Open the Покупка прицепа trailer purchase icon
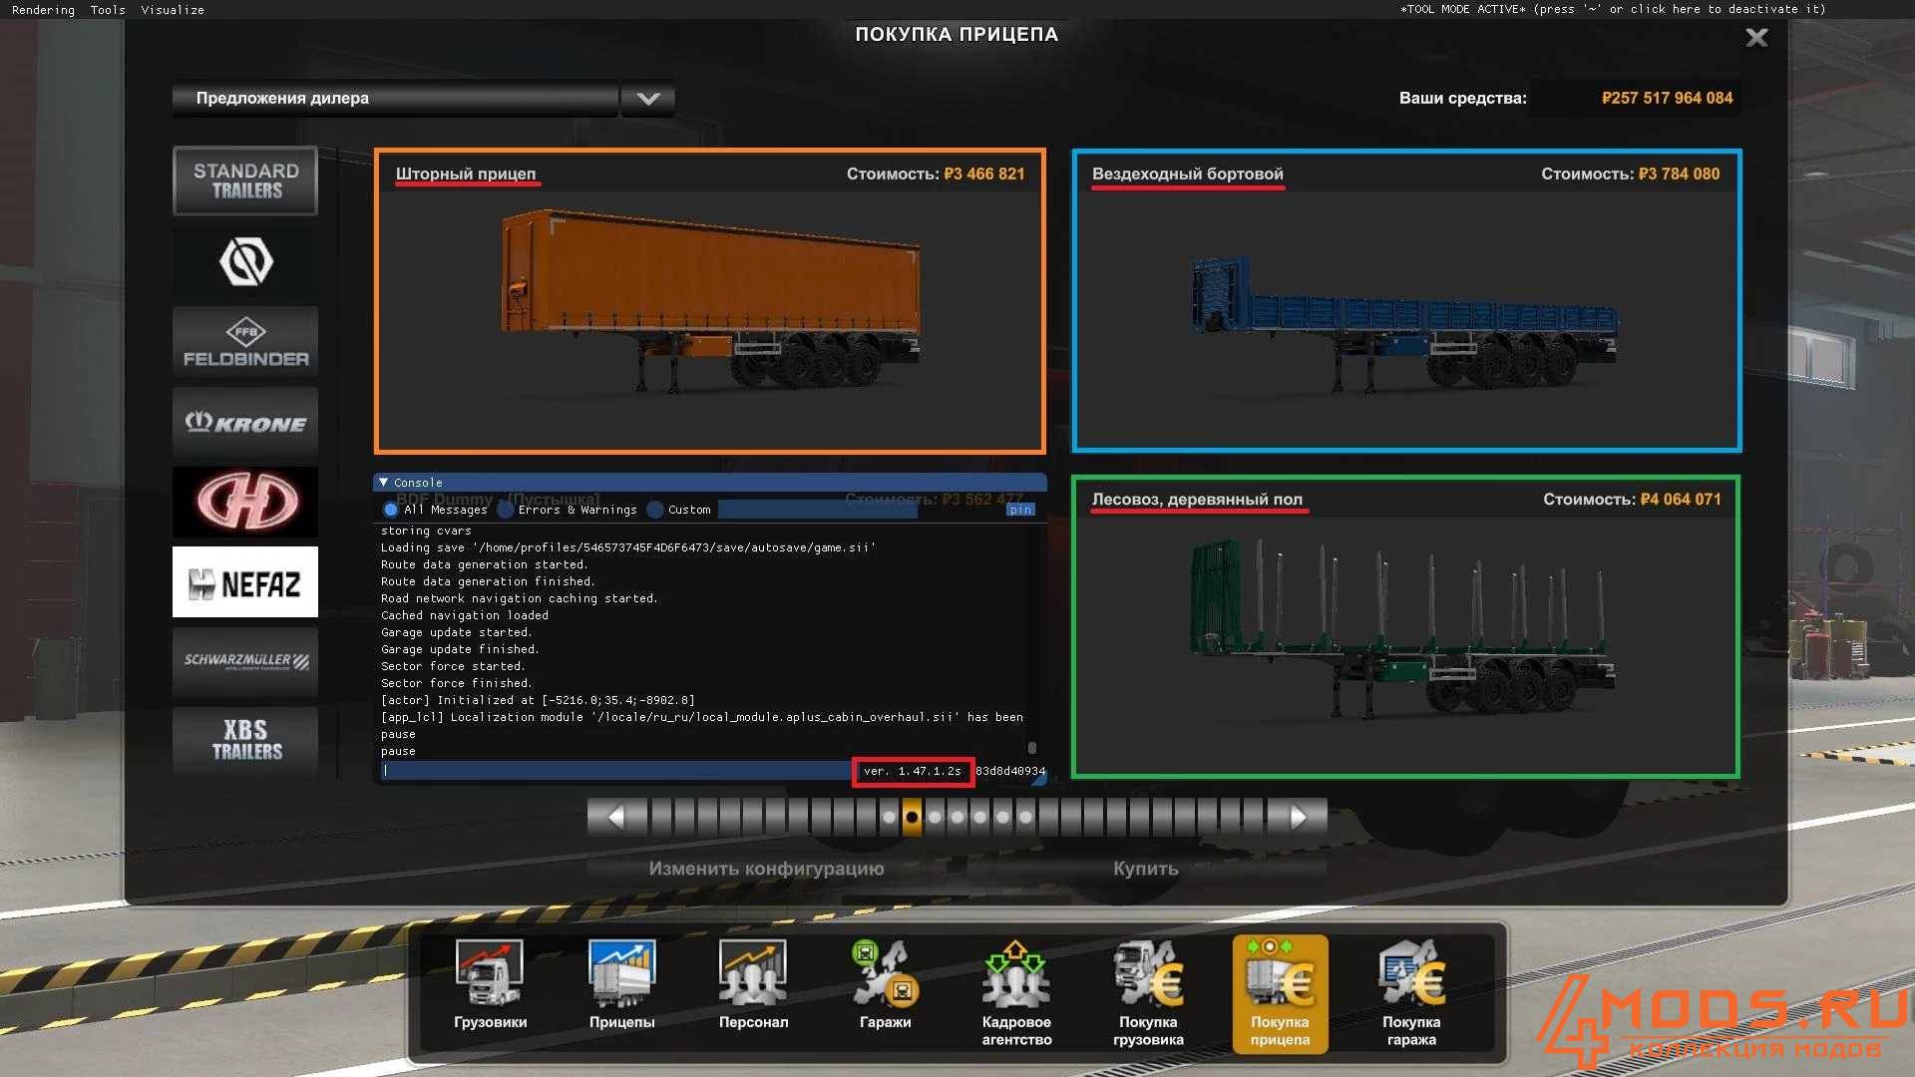Image resolution: width=1915 pixels, height=1077 pixels. (x=1280, y=993)
